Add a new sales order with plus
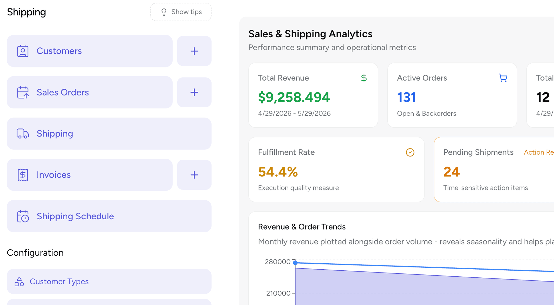The image size is (554, 305). pyautogui.click(x=194, y=92)
